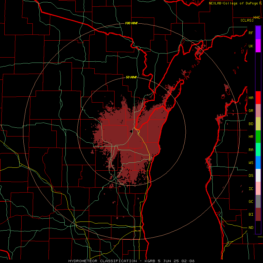Click the BD legend label
This screenshot has height=263, width=263.
tap(251, 124)
